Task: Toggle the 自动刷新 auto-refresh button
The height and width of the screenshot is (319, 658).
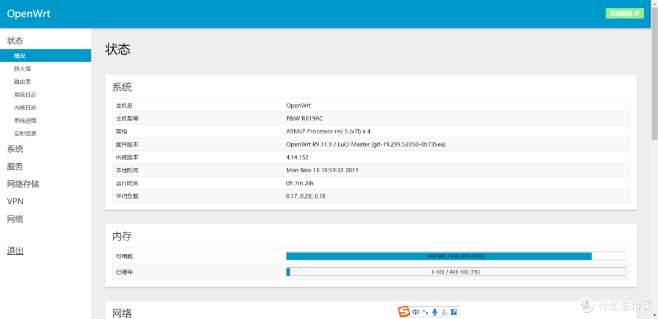Action: (624, 13)
